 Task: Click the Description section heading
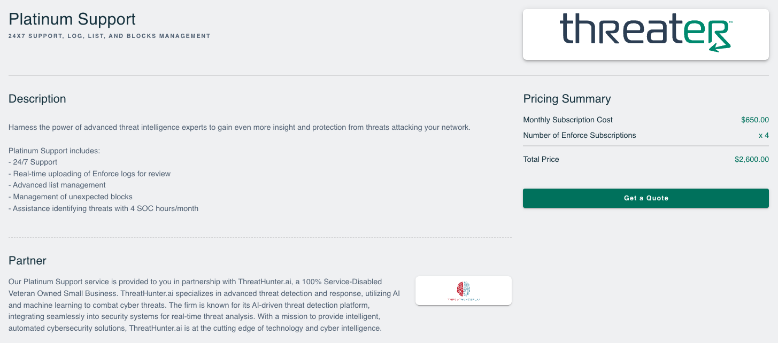(x=37, y=99)
